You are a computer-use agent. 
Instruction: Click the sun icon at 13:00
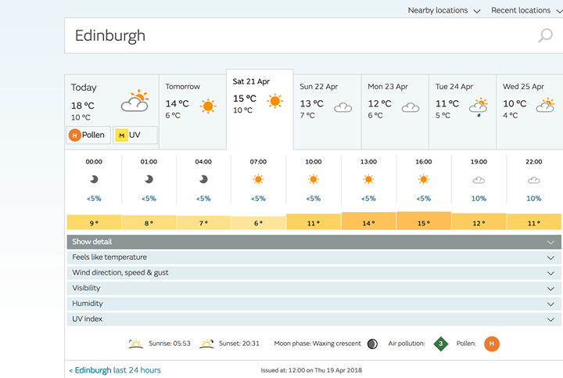pyautogui.click(x=368, y=179)
